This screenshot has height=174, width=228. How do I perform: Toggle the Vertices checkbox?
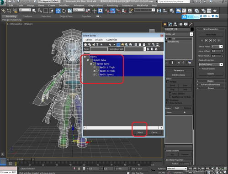[168, 82]
